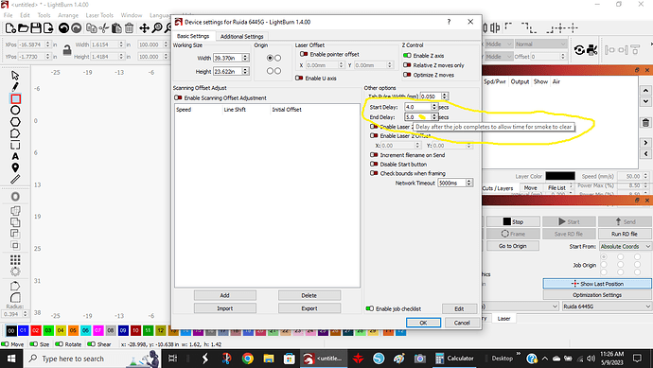Click the Grid Array tool icon
This screenshot has height=368, width=653.
[x=15, y=260]
